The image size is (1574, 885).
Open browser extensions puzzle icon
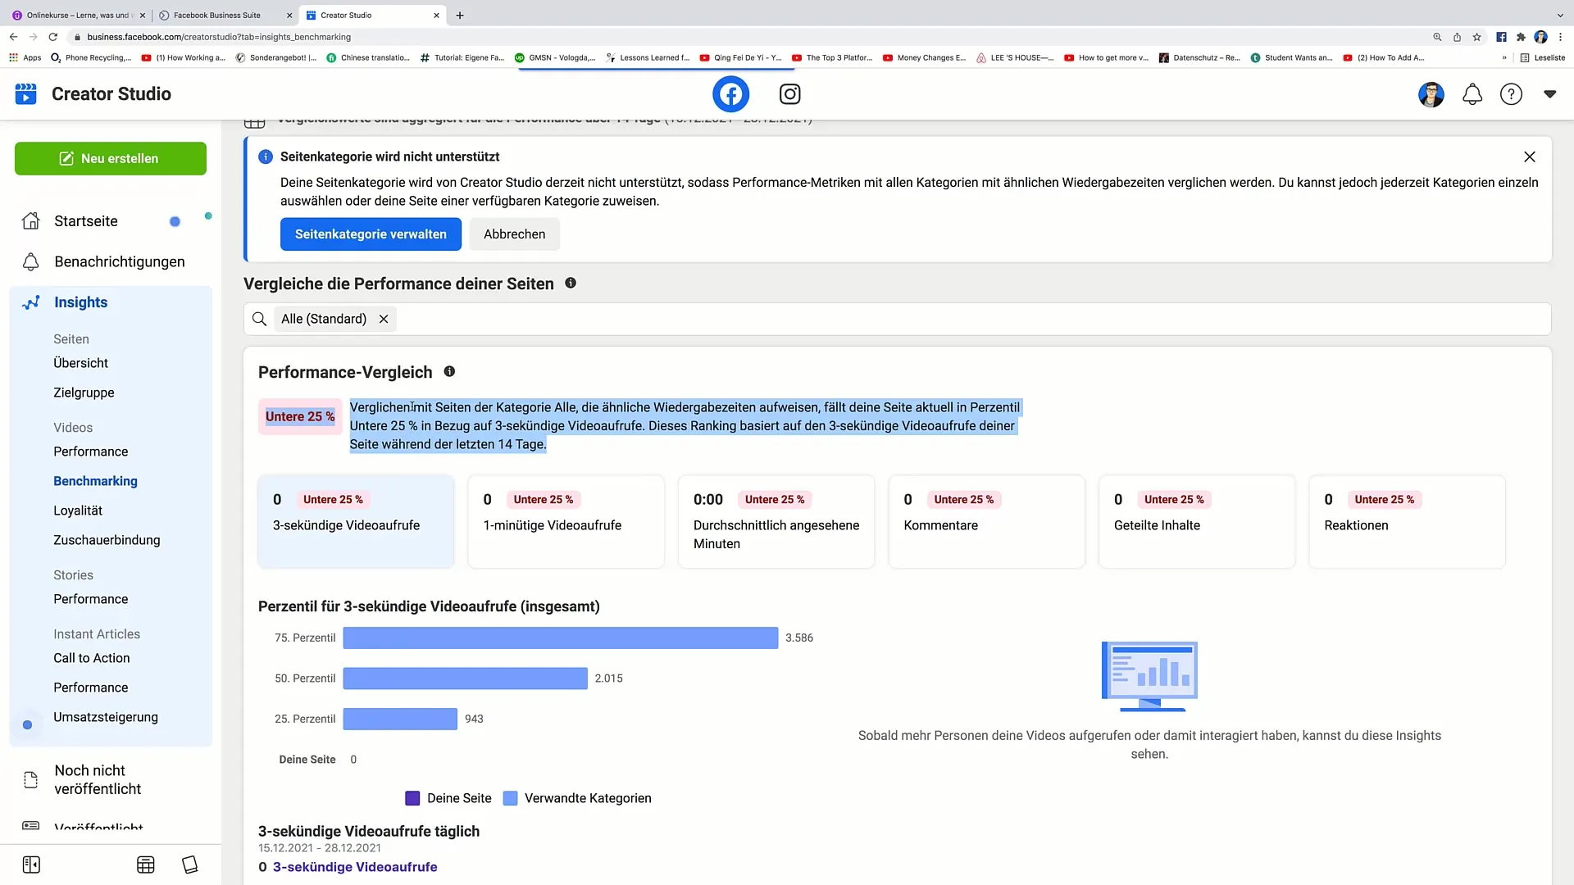[x=1521, y=37]
